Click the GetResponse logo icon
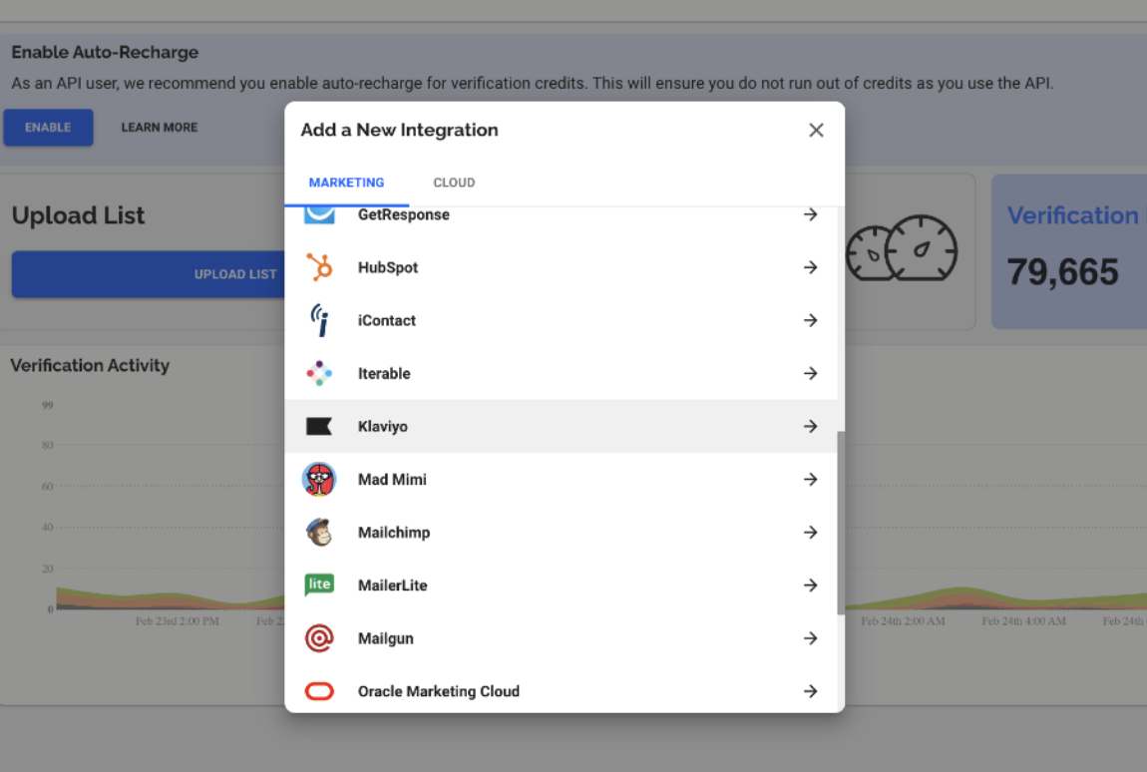Screen dimensions: 1147x772 (319, 215)
